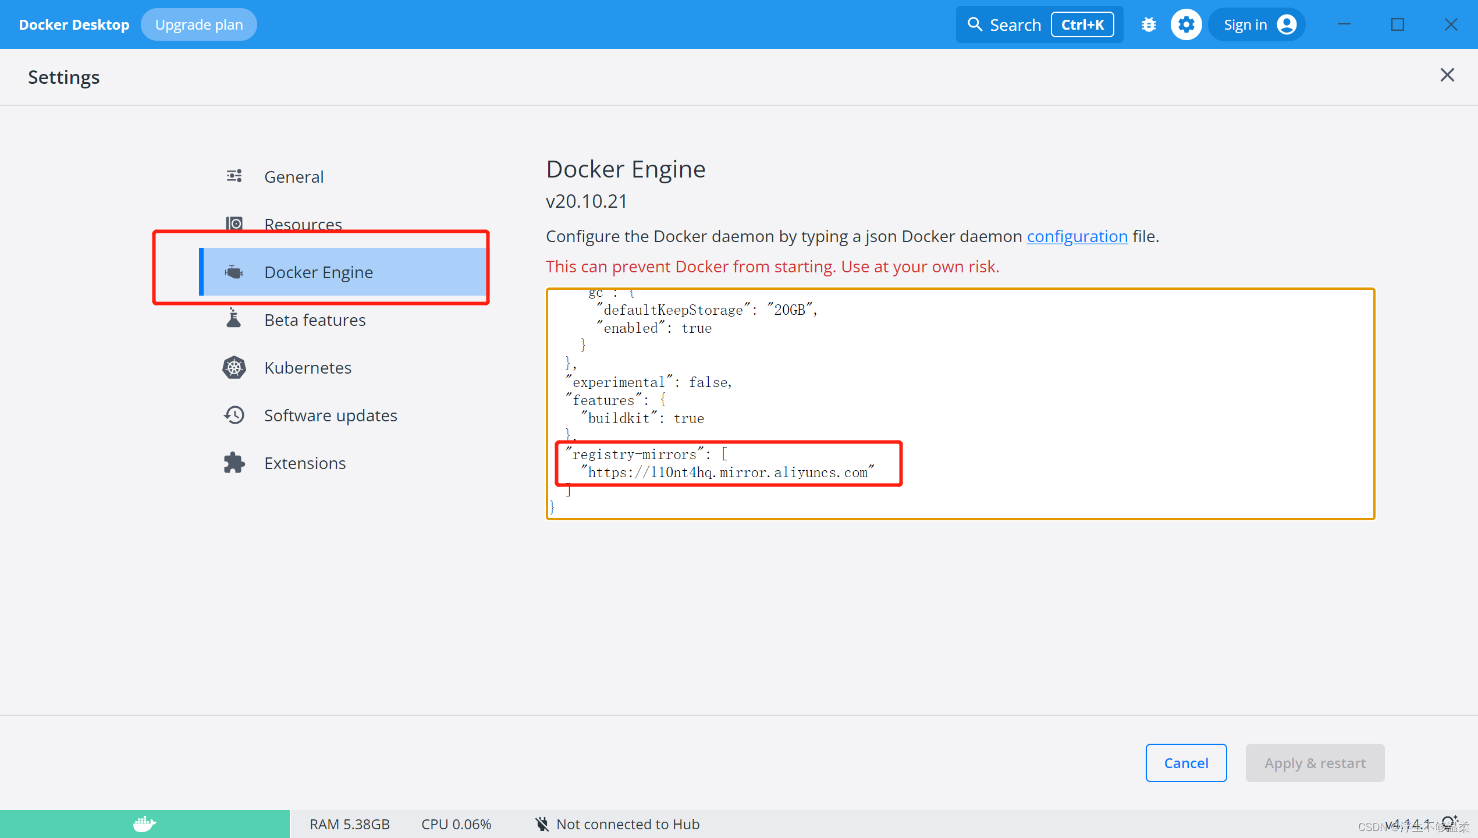Open the configuration documentation link
Image resolution: width=1478 pixels, height=838 pixels.
pos(1077,236)
